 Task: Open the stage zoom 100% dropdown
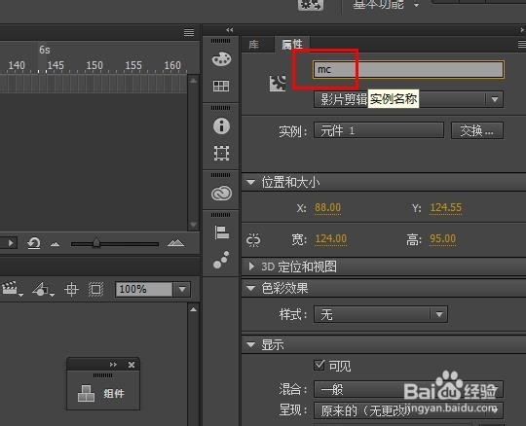[182, 289]
